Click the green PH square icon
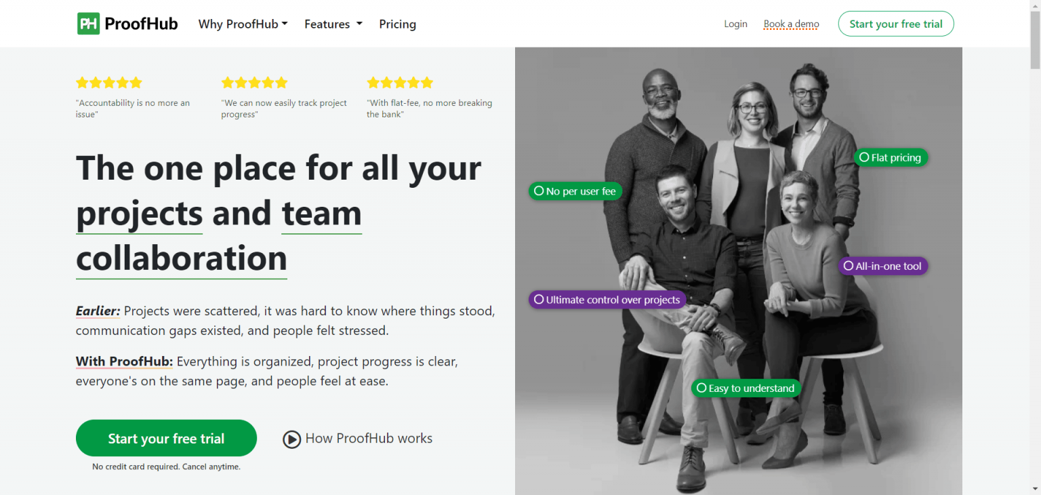 pos(87,23)
